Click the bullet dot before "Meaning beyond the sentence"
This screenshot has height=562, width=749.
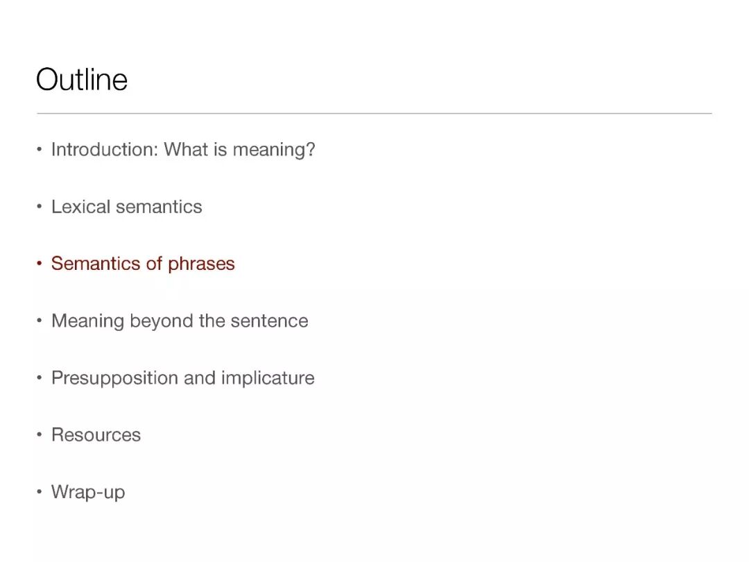(40, 321)
